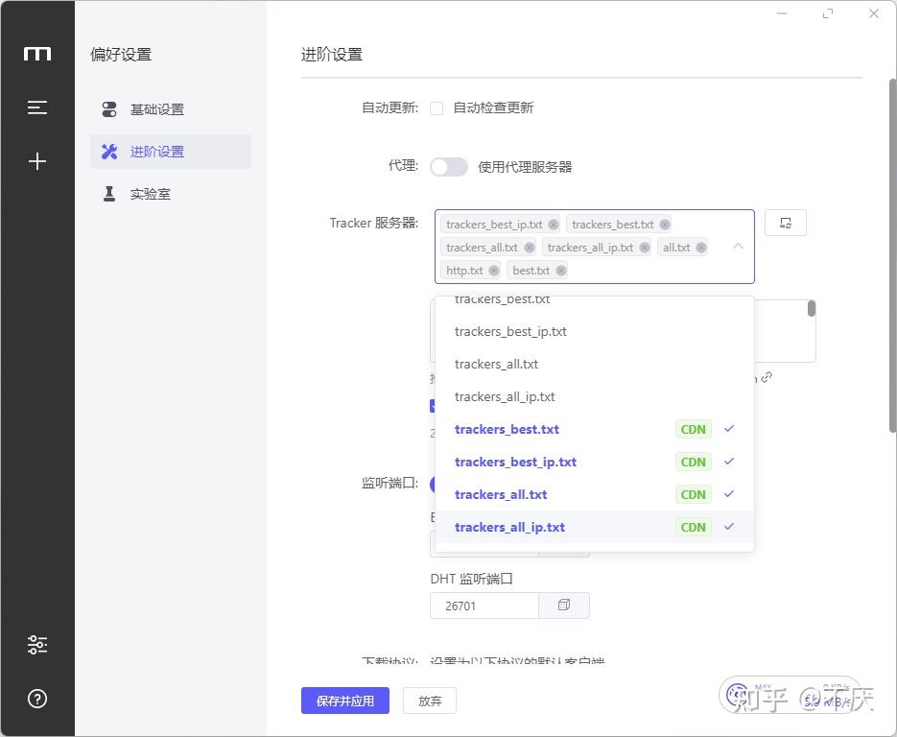This screenshot has height=737, width=897.
Task: Click the 保存并应用 button
Action: 344,701
